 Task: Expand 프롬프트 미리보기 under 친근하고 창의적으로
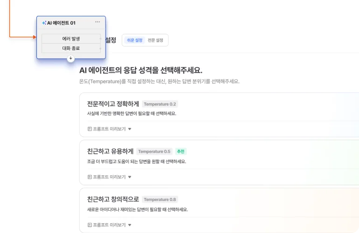109,225
